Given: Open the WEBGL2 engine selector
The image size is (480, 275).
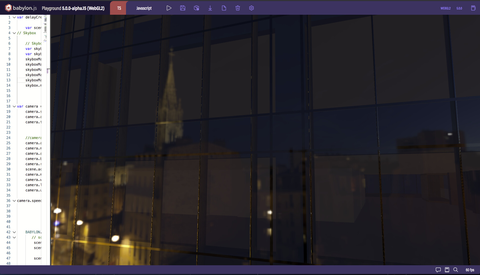Looking at the screenshot, I should point(445,8).
